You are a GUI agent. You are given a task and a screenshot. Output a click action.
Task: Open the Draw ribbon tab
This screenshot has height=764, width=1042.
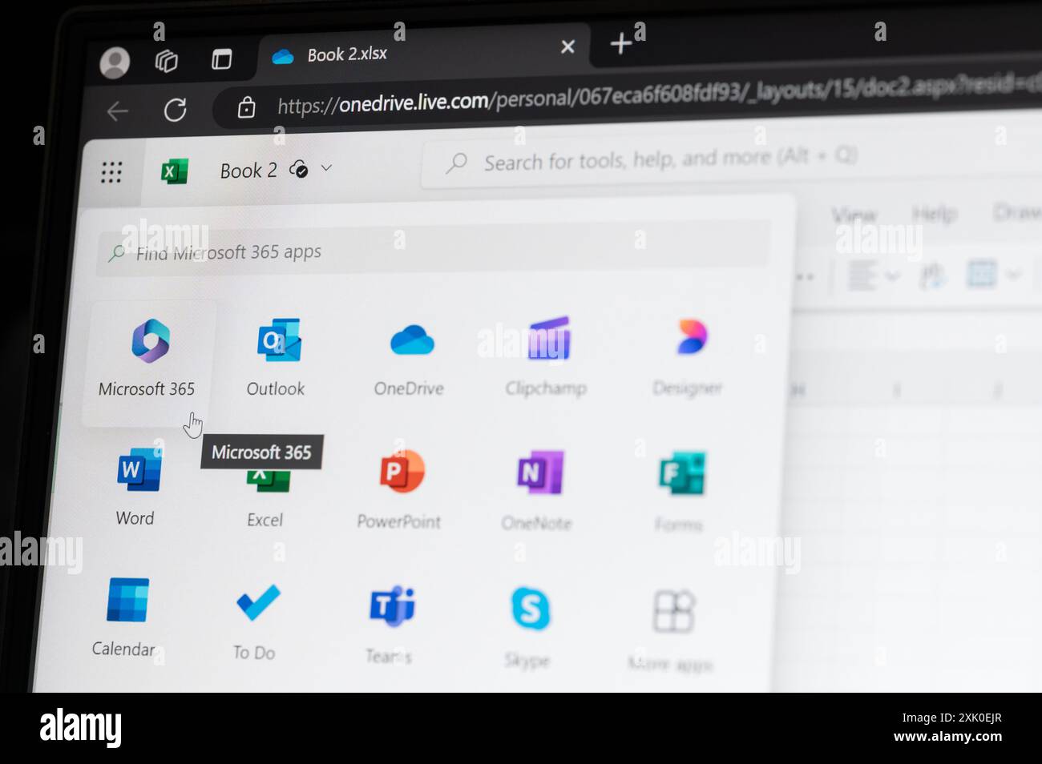1016,212
